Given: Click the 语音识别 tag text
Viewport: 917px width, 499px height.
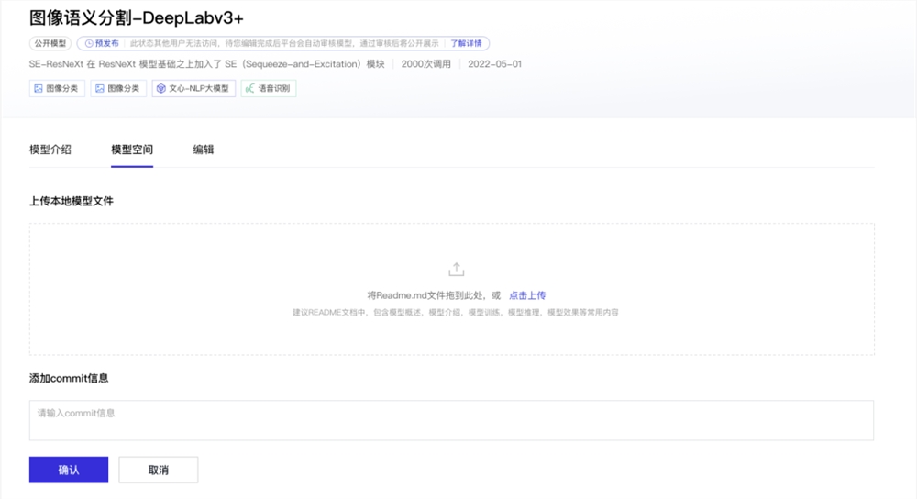Looking at the screenshot, I should tap(274, 89).
